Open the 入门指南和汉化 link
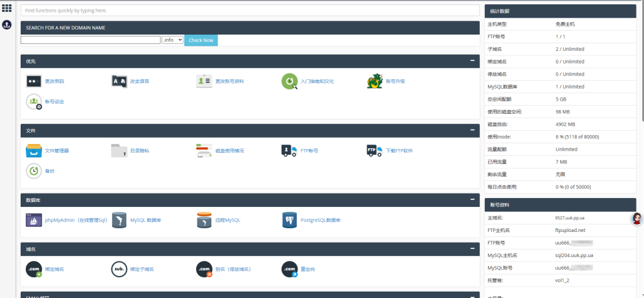 click(318, 81)
